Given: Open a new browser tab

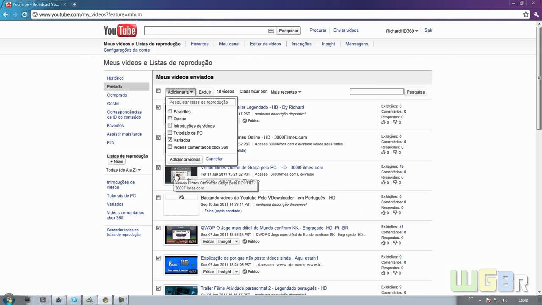Looking at the screenshot, I should pos(75,4).
